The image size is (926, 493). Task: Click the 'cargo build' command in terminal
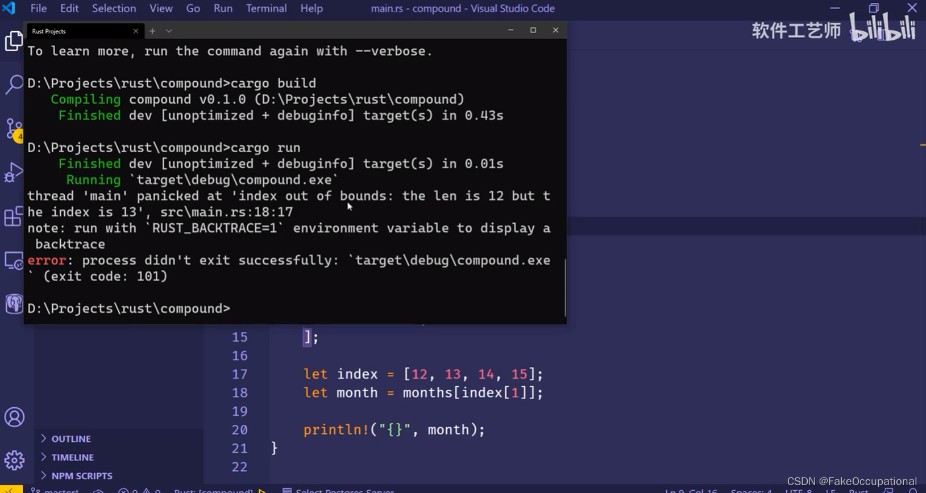[x=273, y=83]
